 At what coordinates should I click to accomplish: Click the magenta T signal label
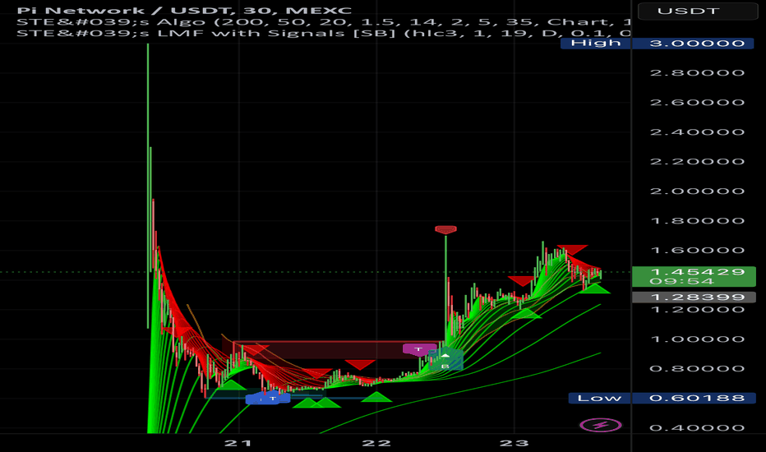pos(418,349)
